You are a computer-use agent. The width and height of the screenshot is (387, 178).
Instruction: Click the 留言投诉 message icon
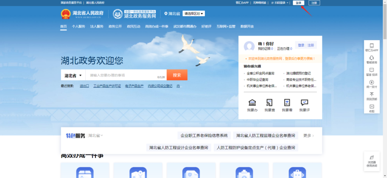(x=372, y=70)
